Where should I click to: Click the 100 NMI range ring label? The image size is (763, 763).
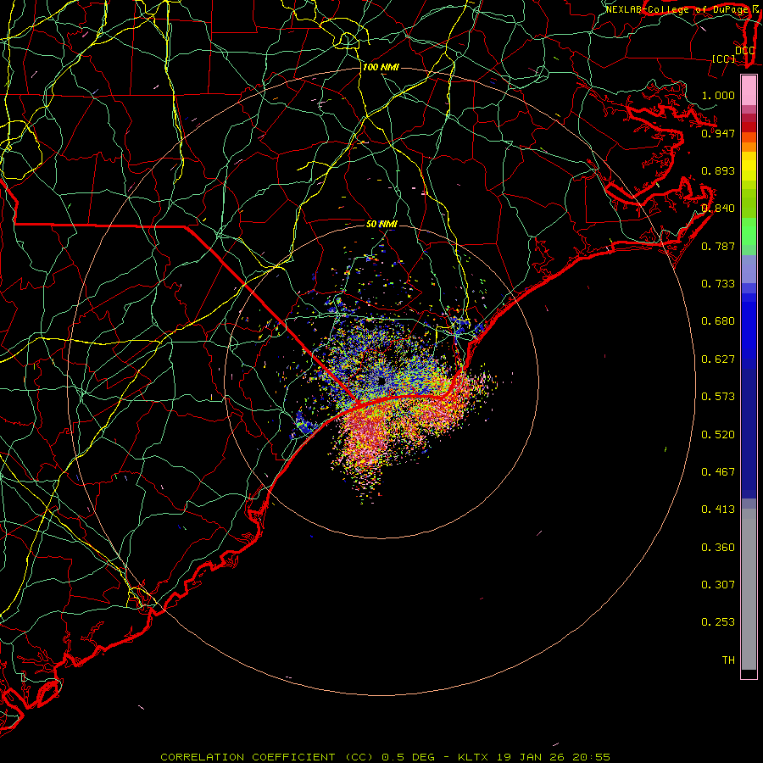click(381, 67)
